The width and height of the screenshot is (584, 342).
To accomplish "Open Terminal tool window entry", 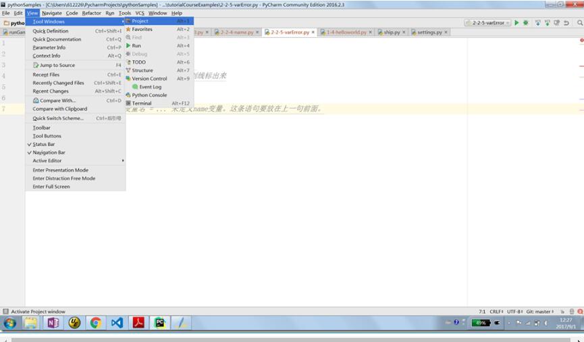I will (x=159, y=103).
